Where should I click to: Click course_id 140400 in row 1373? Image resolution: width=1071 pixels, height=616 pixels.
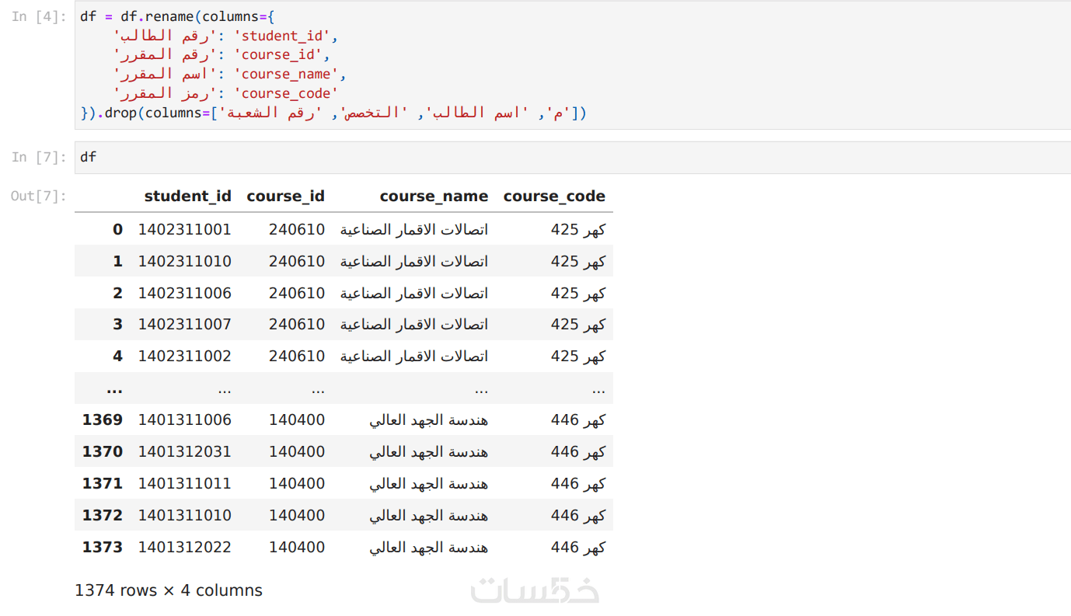297,547
